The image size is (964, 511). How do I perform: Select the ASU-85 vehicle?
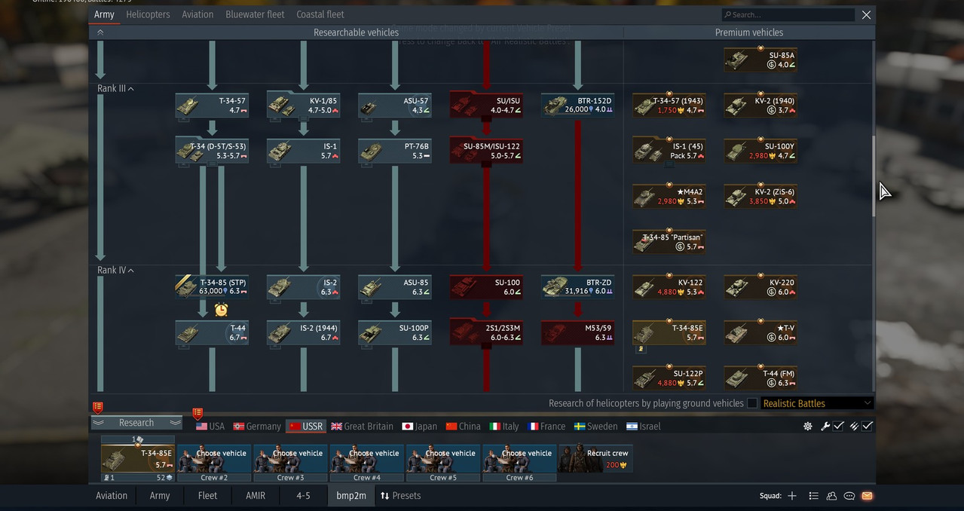[x=394, y=287]
